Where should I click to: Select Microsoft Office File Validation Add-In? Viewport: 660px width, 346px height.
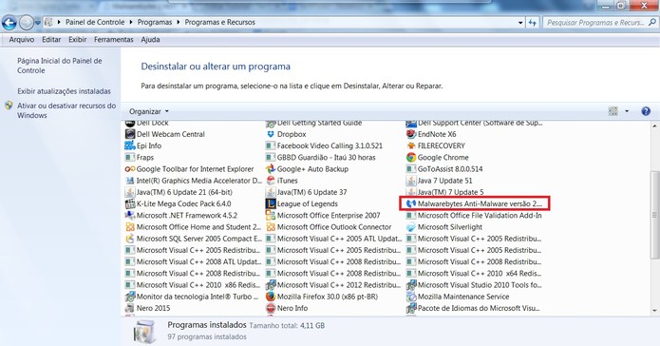pos(474,215)
